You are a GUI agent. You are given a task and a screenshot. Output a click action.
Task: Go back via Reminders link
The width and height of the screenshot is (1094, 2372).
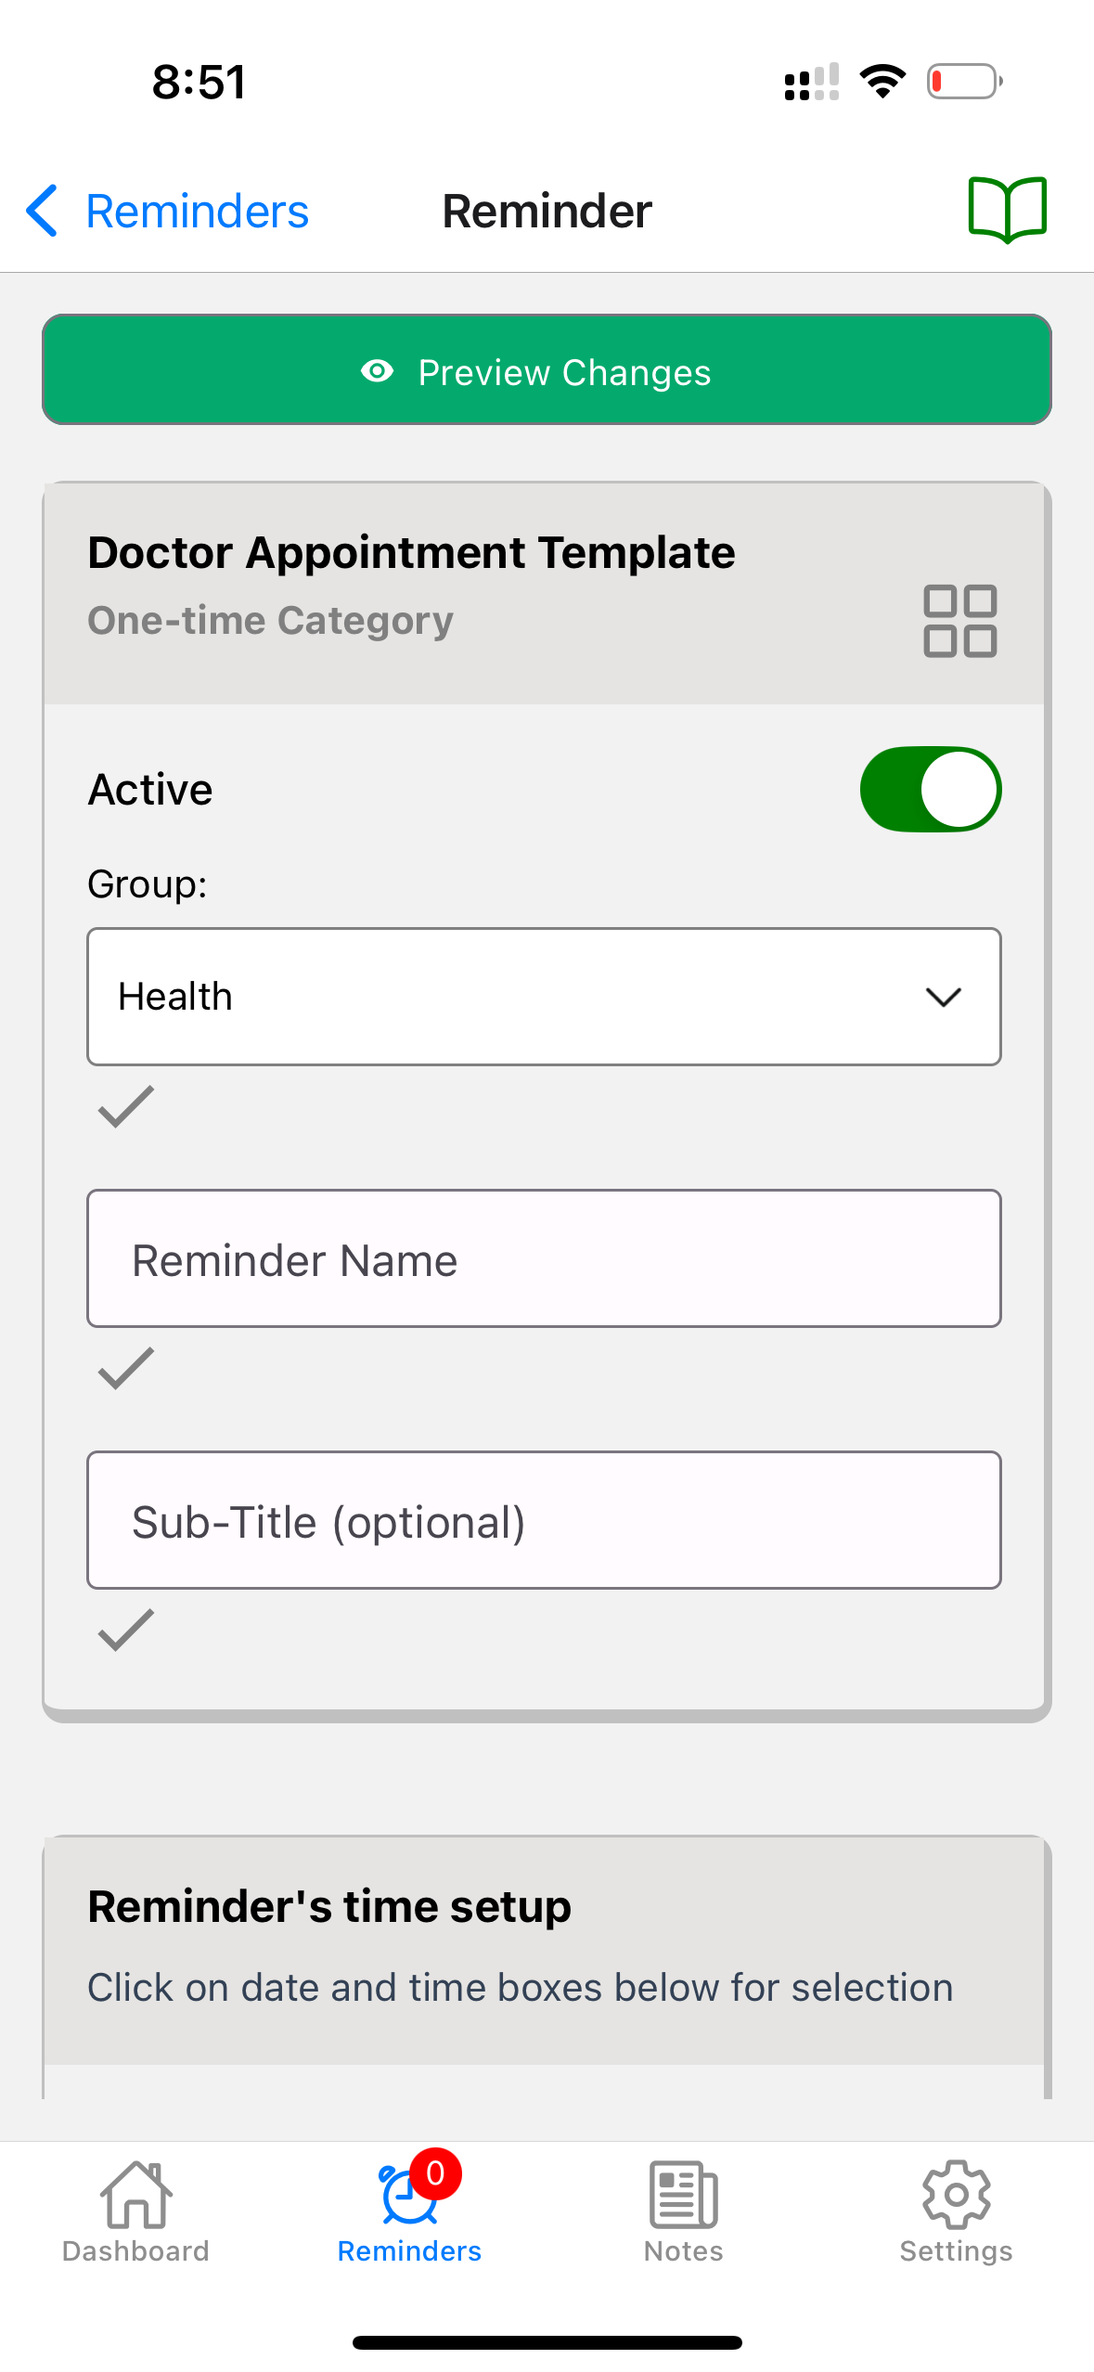click(x=197, y=212)
